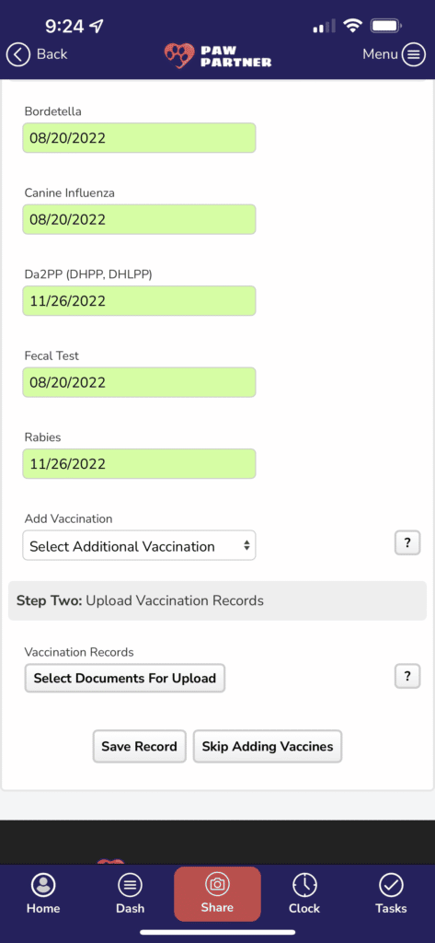Image resolution: width=435 pixels, height=943 pixels.
Task: Tap the Back arrow icon
Action: [18, 54]
